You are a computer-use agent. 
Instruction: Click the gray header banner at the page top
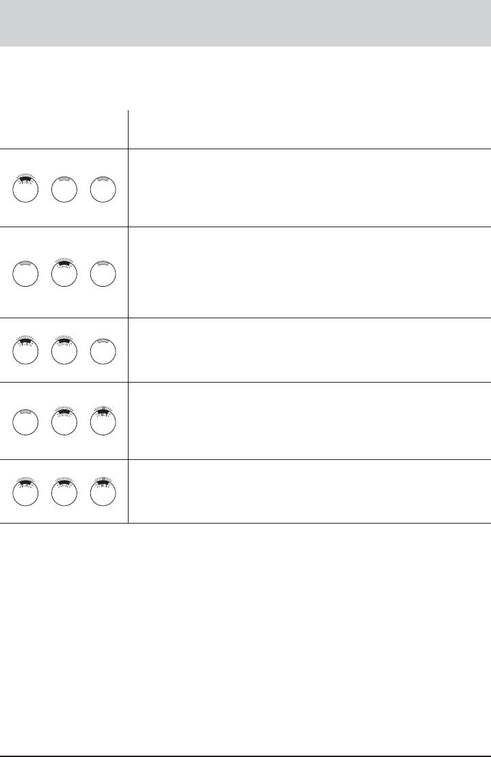pos(245,23)
